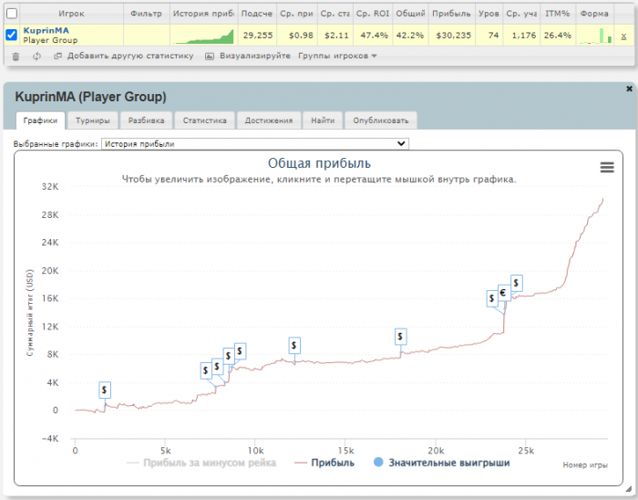Open the profit history sparkline thumbnail
Image resolution: width=638 pixels, height=500 pixels.
tap(204, 36)
